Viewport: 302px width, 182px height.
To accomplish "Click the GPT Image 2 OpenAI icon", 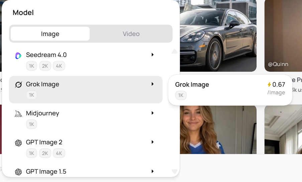I will click(x=18, y=143).
